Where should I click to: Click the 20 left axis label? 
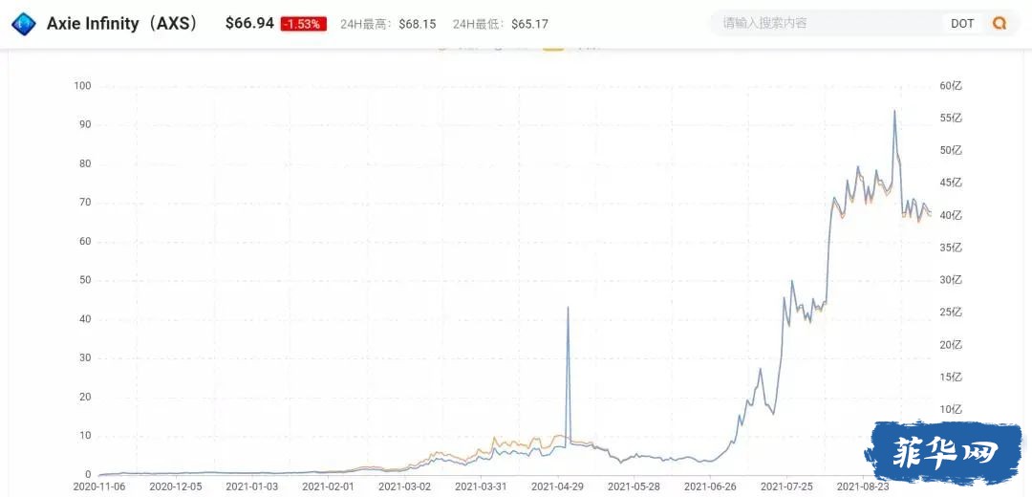click(86, 397)
